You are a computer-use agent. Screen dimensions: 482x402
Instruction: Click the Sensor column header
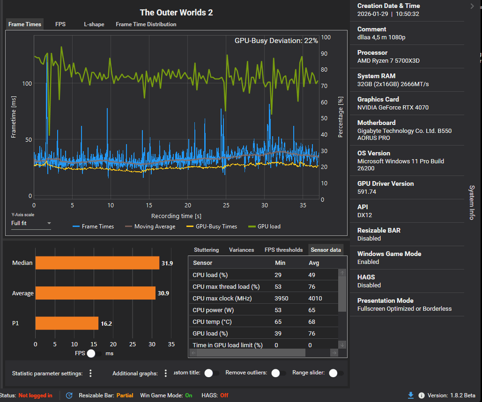[x=202, y=263]
